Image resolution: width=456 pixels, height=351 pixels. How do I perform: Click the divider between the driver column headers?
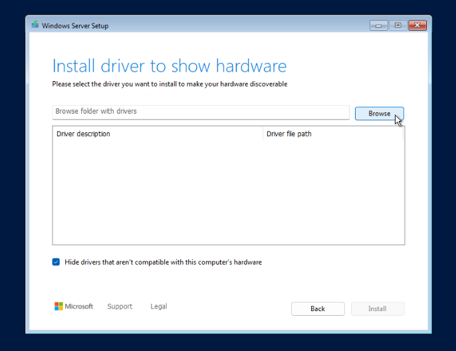click(263, 134)
